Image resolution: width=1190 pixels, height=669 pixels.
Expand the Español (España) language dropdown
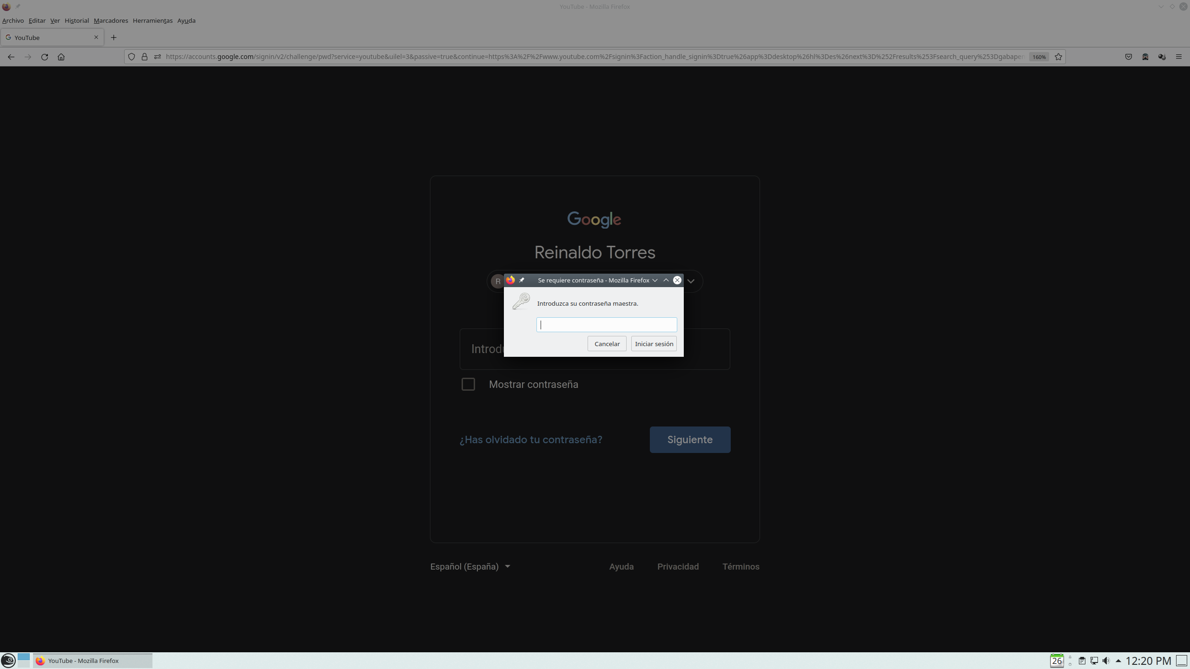pyautogui.click(x=470, y=566)
